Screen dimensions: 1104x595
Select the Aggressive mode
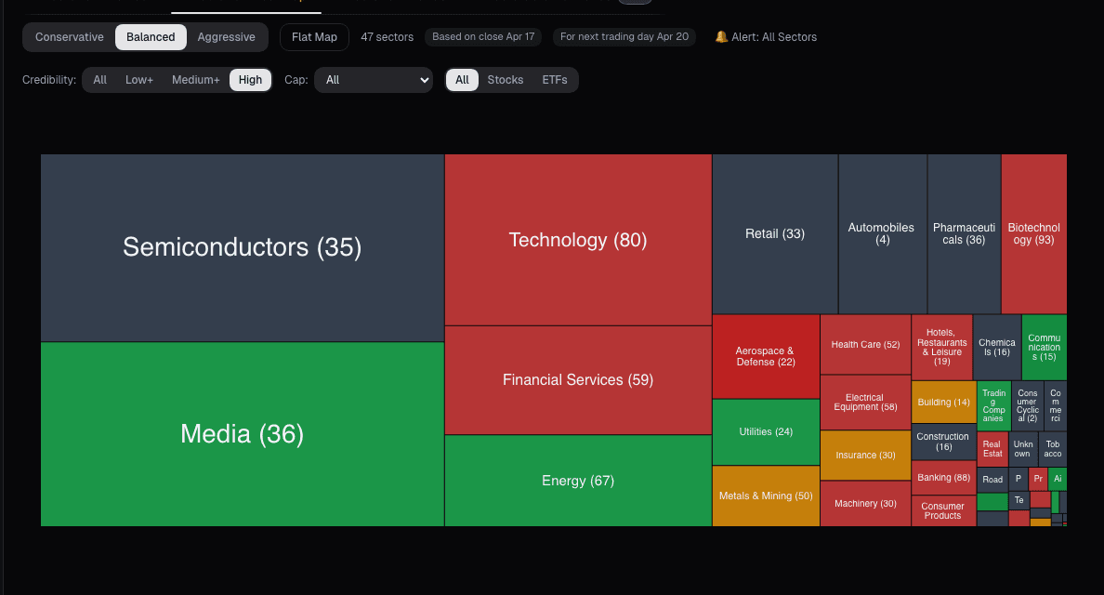pos(226,37)
